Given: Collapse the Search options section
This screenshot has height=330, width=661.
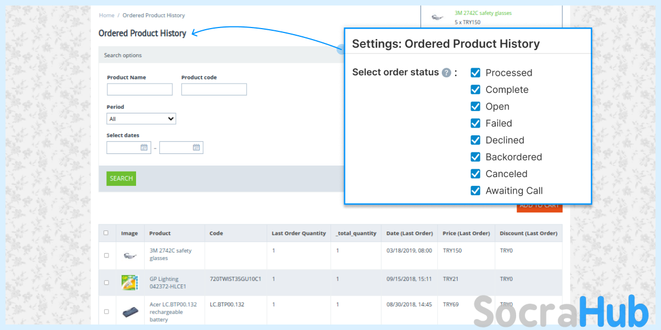Looking at the screenshot, I should tap(123, 55).
